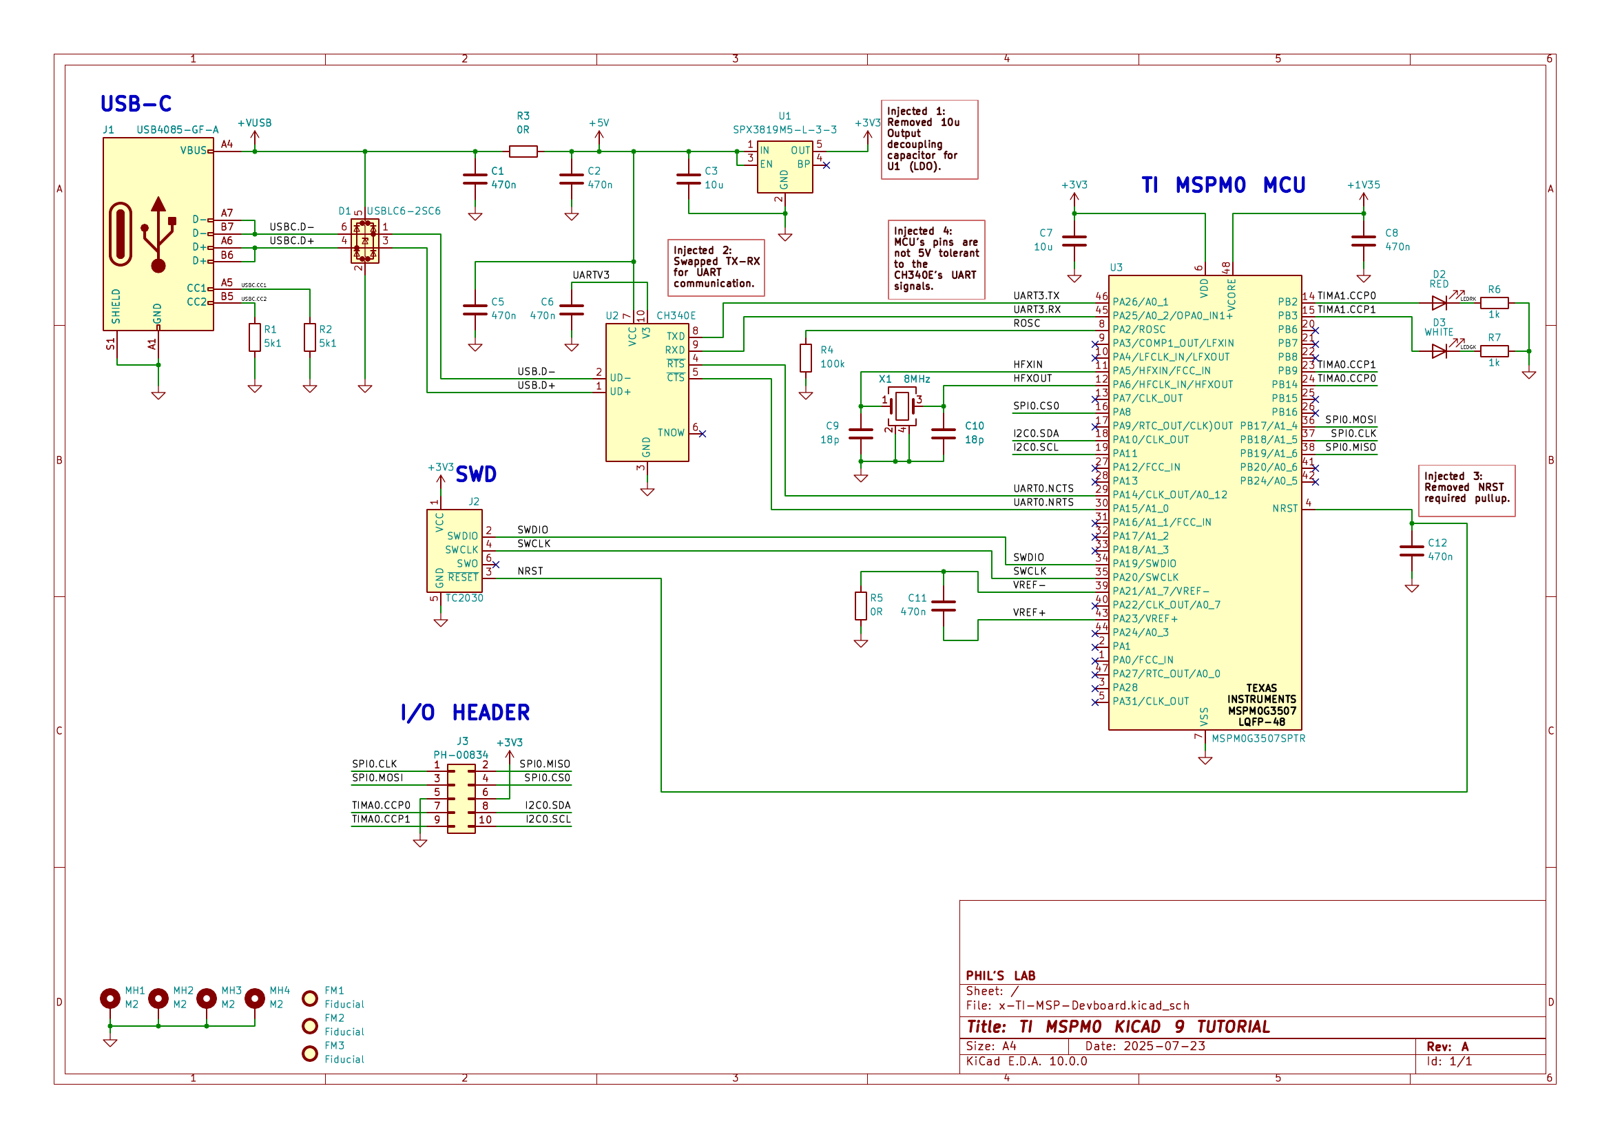Select the USBLC6-2SC6 diode array D1

tap(365, 240)
